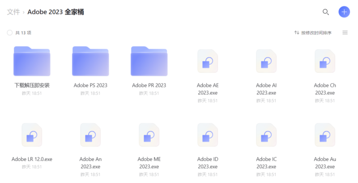Toggle the select-all circle beside 共 13 项
Screen dimensions: 358x183
coord(10,33)
